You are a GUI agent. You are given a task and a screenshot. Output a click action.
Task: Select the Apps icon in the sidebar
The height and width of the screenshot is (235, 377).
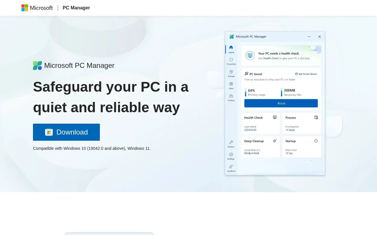(x=231, y=84)
